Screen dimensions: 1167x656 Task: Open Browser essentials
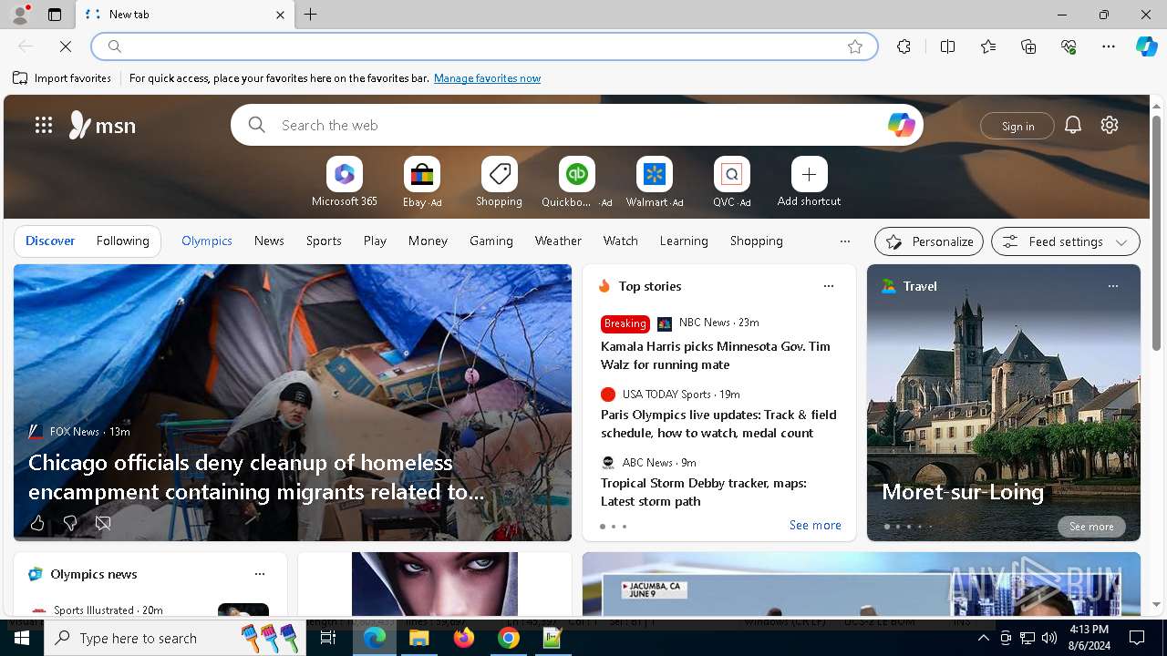pyautogui.click(x=1069, y=46)
